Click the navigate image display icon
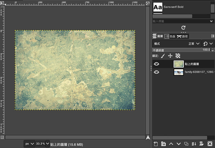215x148 pixels. coord(148,137)
